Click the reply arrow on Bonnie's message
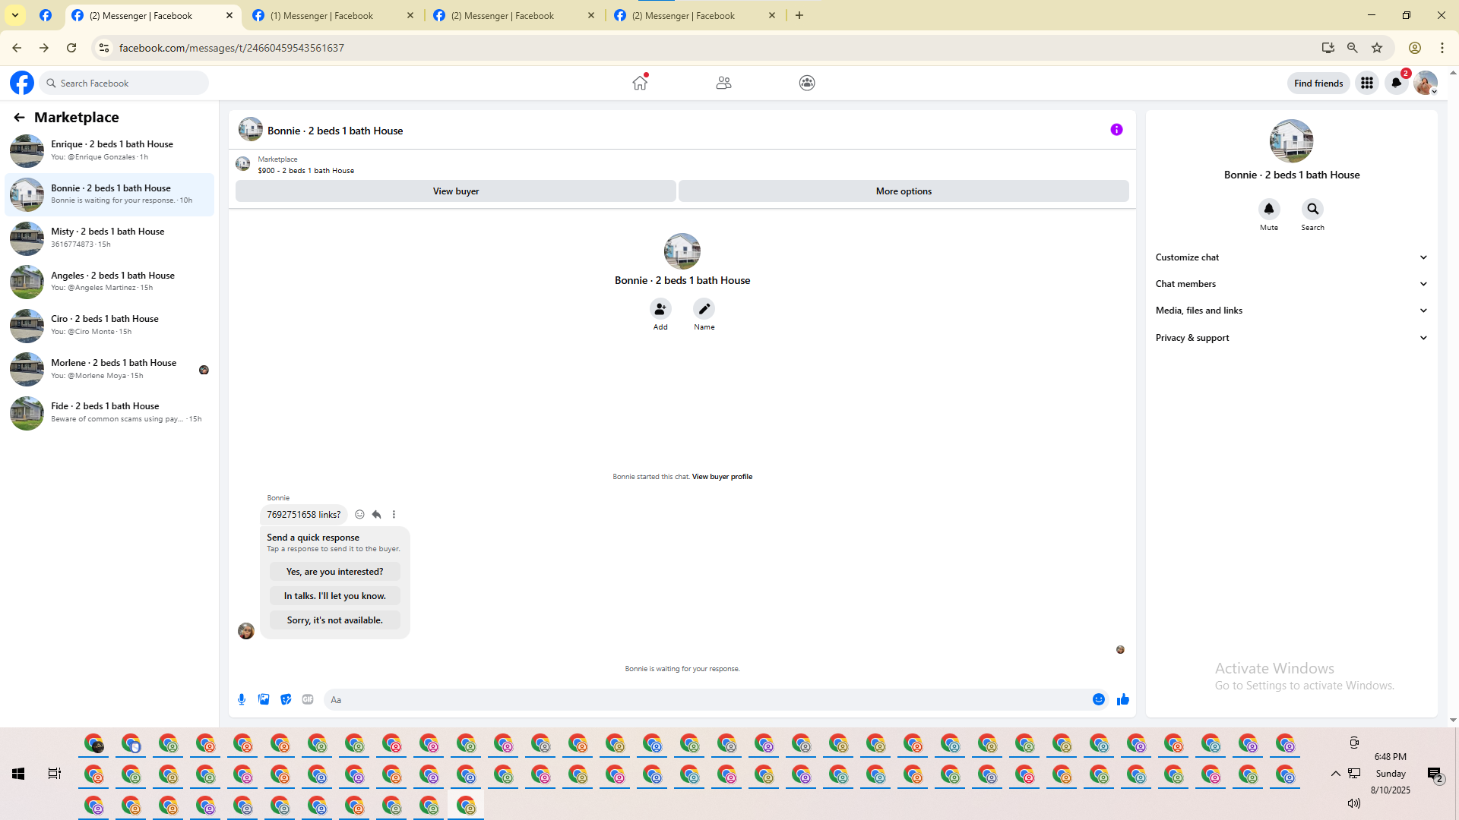 click(x=376, y=515)
